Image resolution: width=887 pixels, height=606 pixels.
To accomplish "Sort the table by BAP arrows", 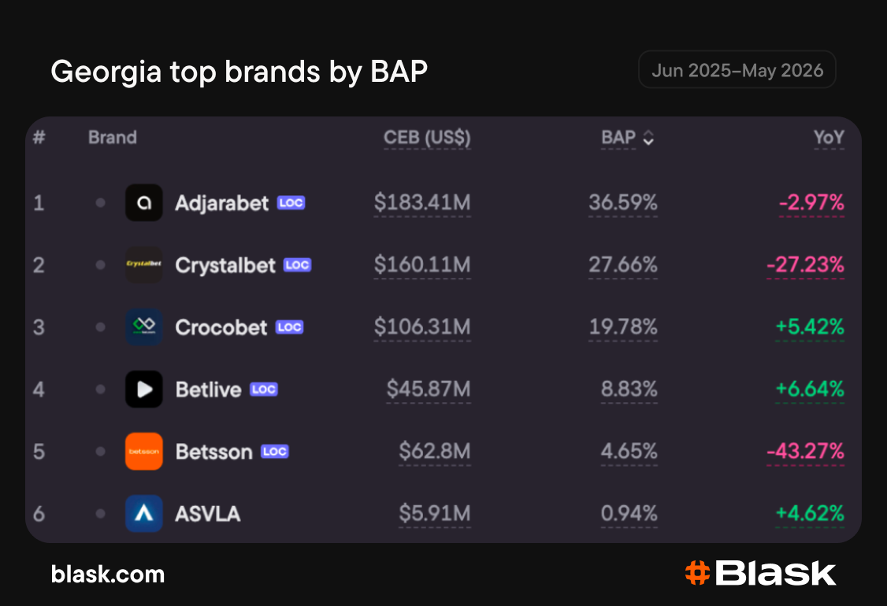I will (x=648, y=138).
